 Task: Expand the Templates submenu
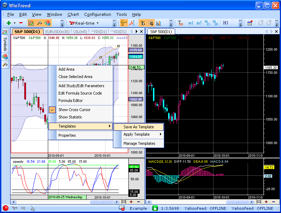(81, 126)
